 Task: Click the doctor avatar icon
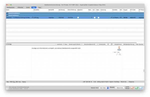119,48
